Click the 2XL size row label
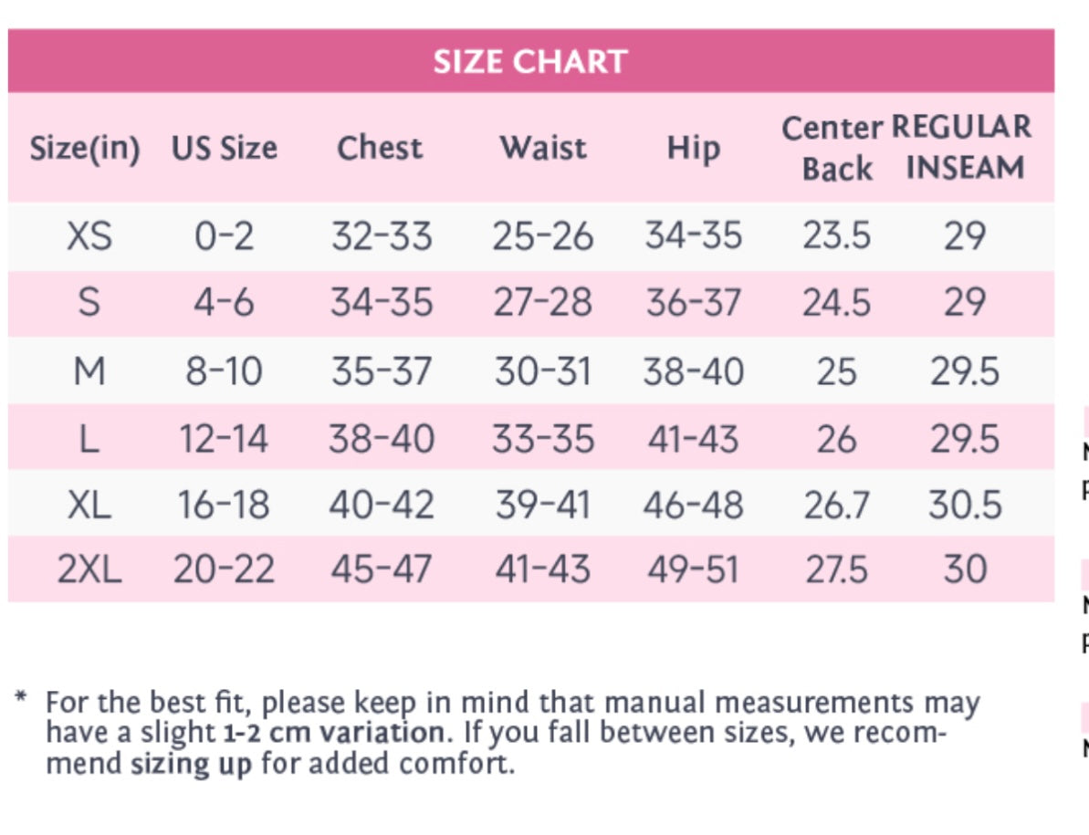 point(89,569)
